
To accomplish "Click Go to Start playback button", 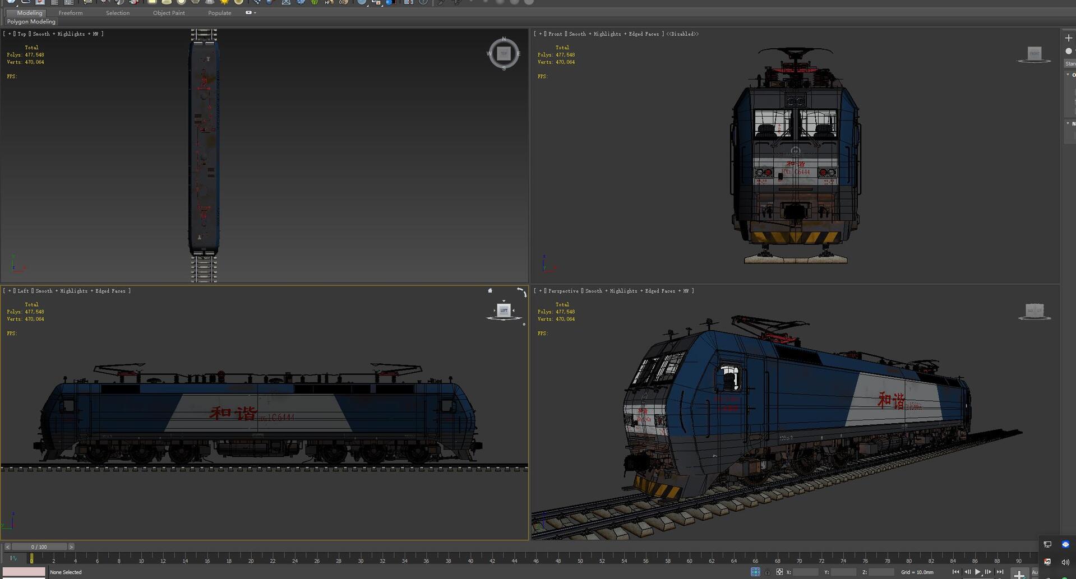I will 955,572.
